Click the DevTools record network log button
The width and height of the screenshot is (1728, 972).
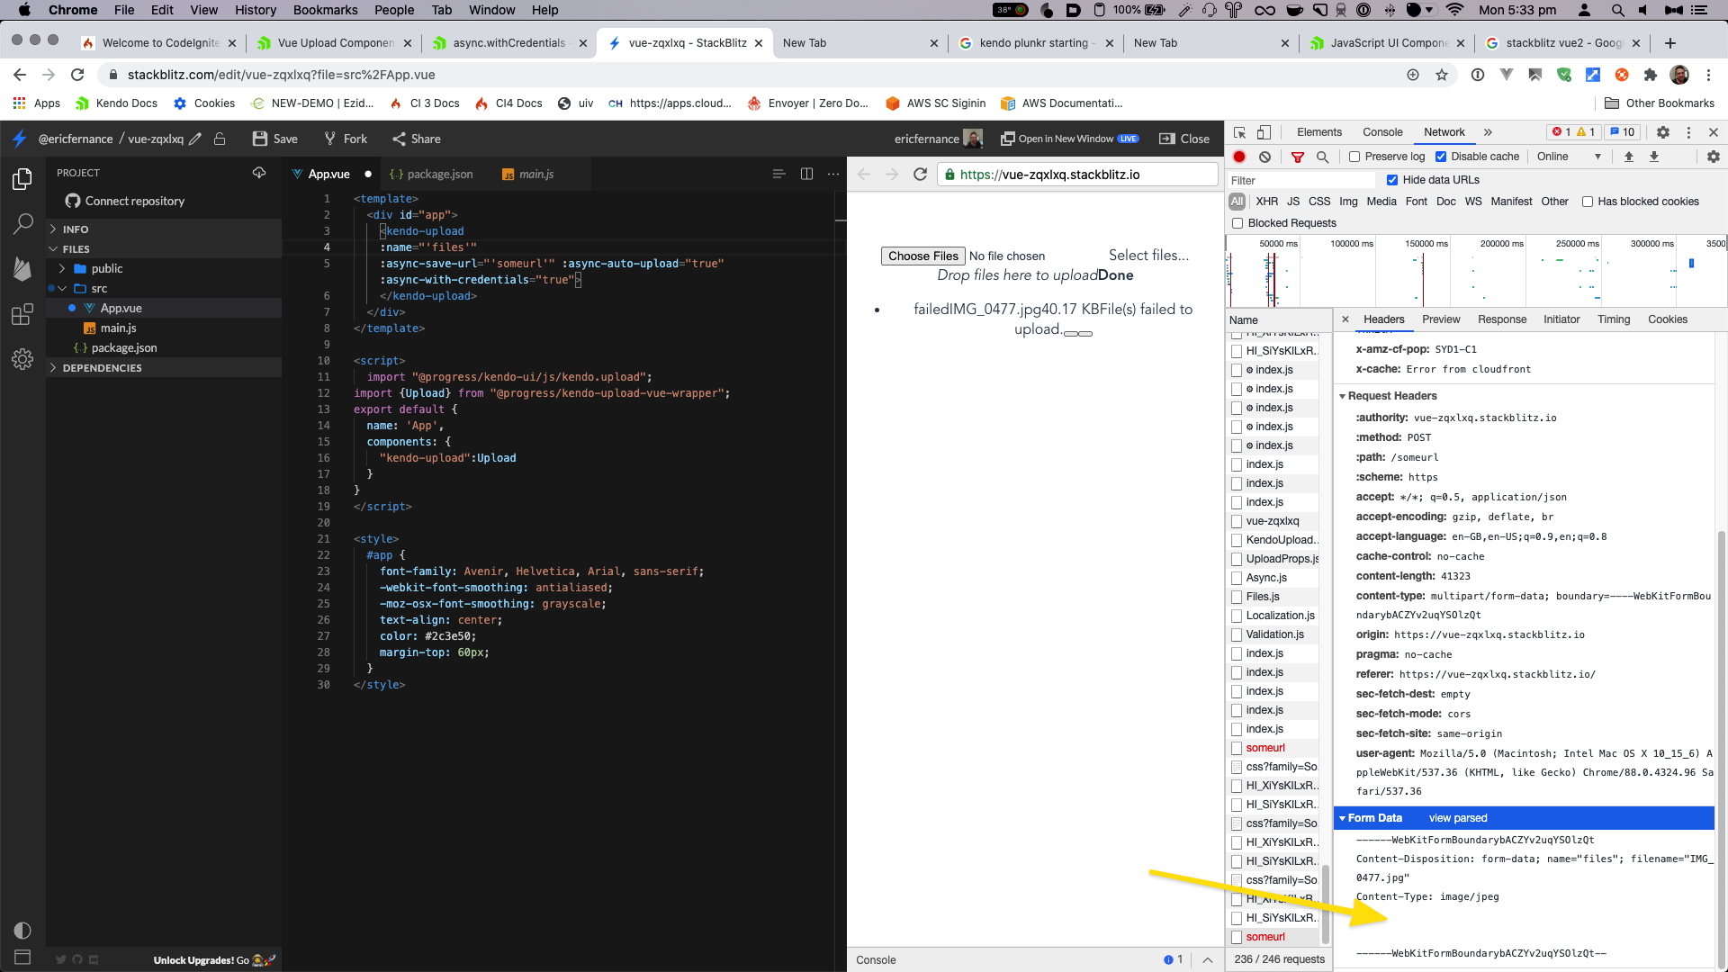point(1239,157)
